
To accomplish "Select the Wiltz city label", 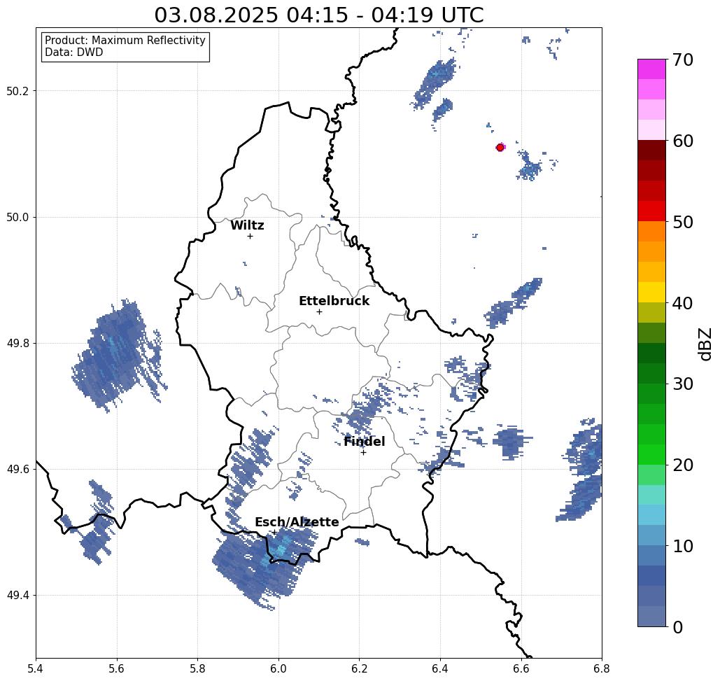I will point(247,225).
